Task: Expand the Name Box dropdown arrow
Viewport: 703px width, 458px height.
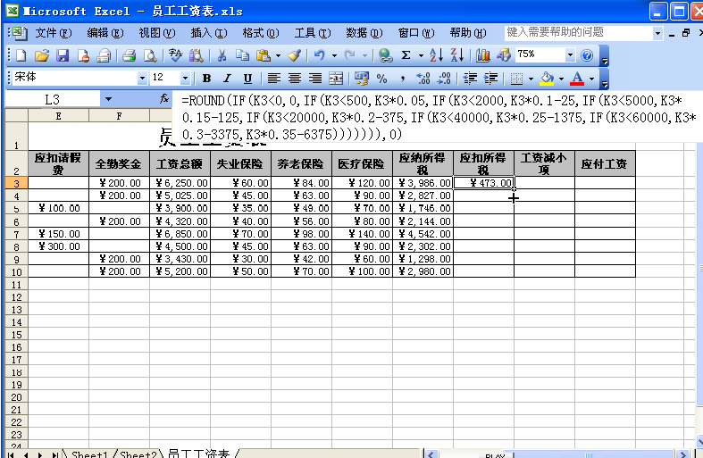Action: tap(108, 99)
